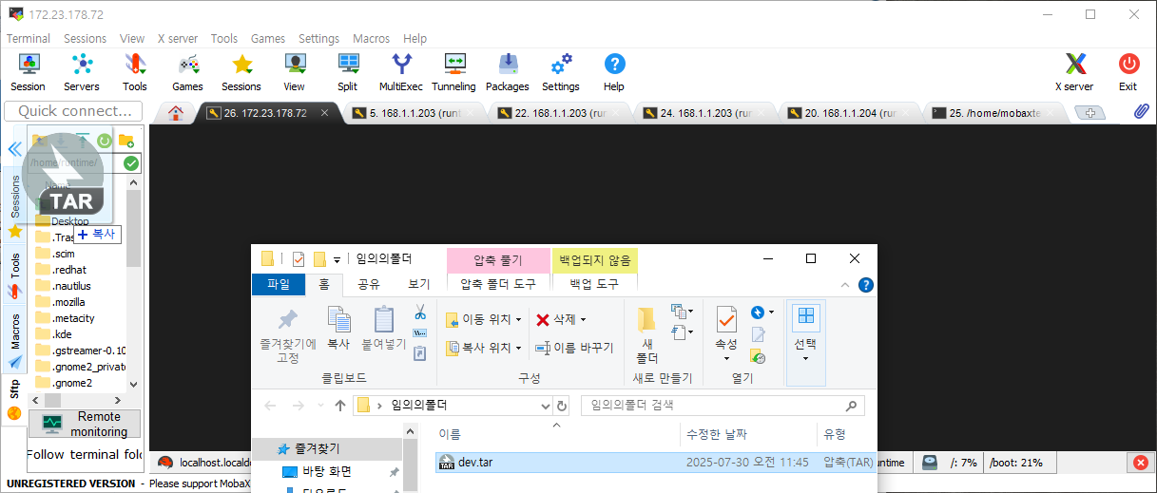Click the Quick connect input field
The width and height of the screenshot is (1157, 493).
pos(73,111)
